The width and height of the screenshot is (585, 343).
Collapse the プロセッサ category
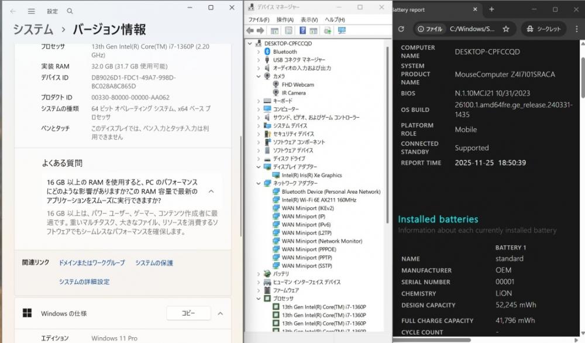tap(259, 298)
